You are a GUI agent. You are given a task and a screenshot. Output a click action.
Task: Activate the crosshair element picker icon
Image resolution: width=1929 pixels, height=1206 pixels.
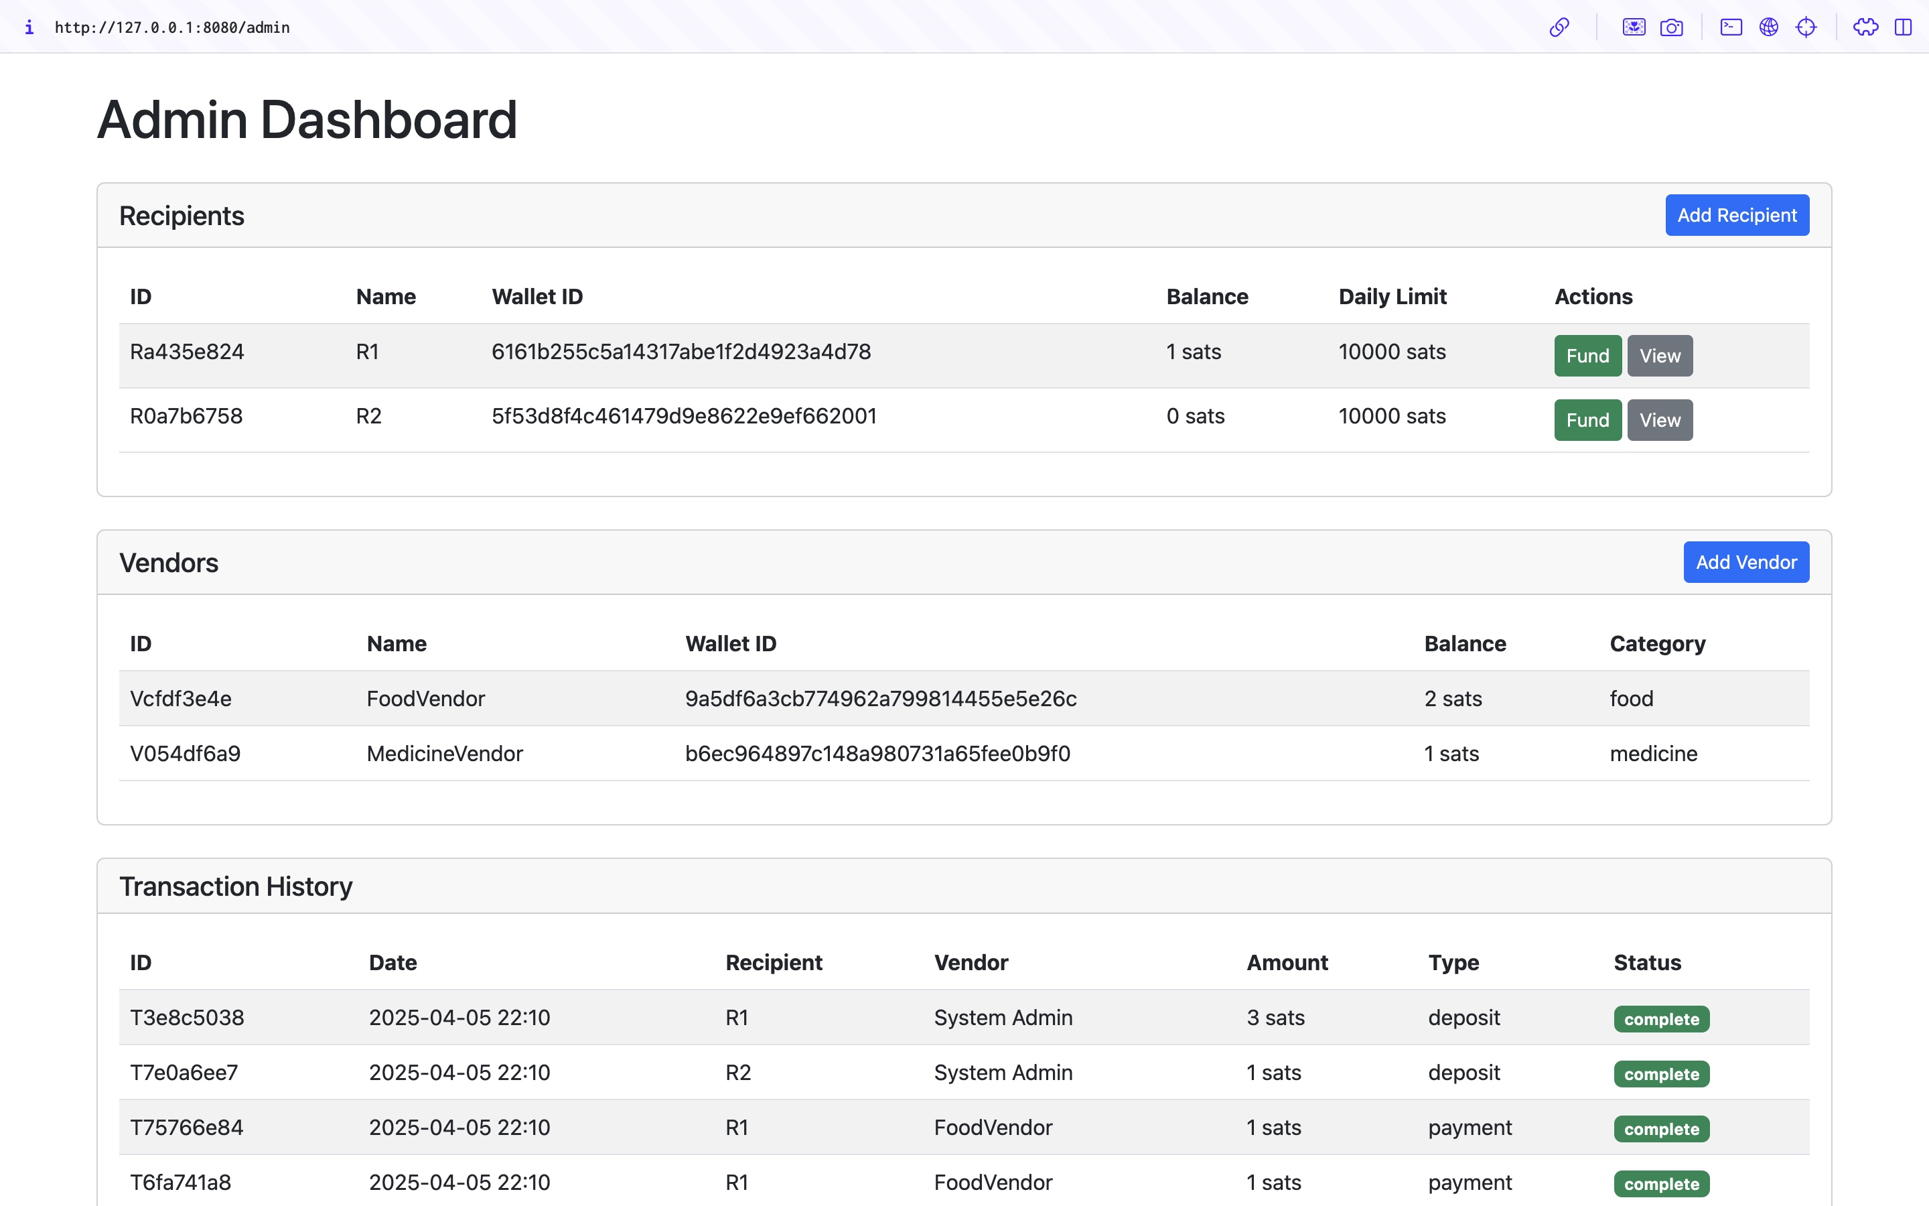[x=1806, y=27]
